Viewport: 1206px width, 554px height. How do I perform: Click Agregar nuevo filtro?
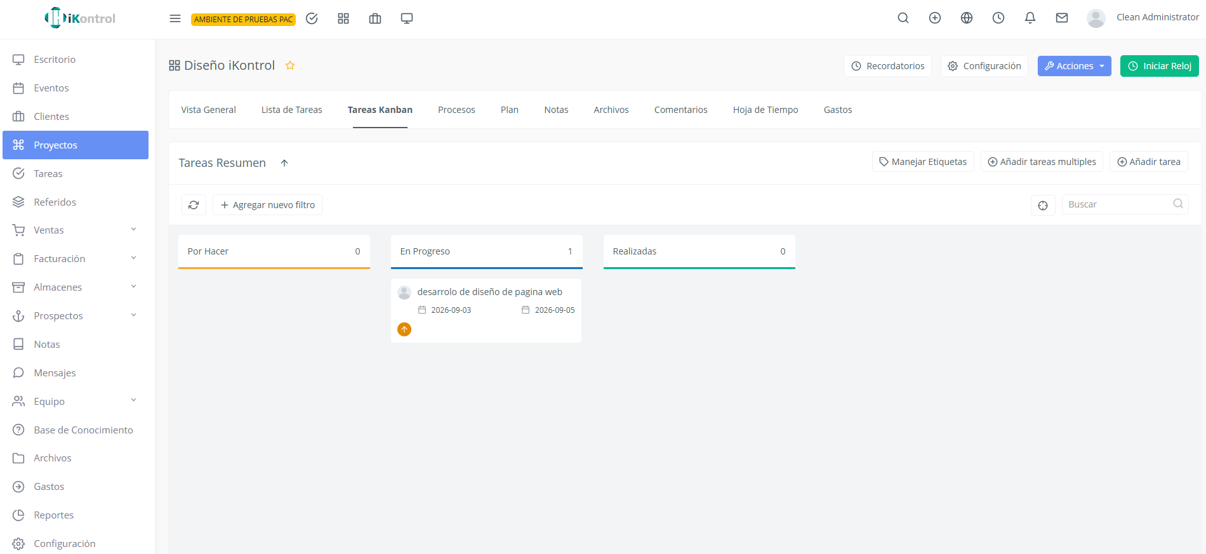pyautogui.click(x=267, y=205)
